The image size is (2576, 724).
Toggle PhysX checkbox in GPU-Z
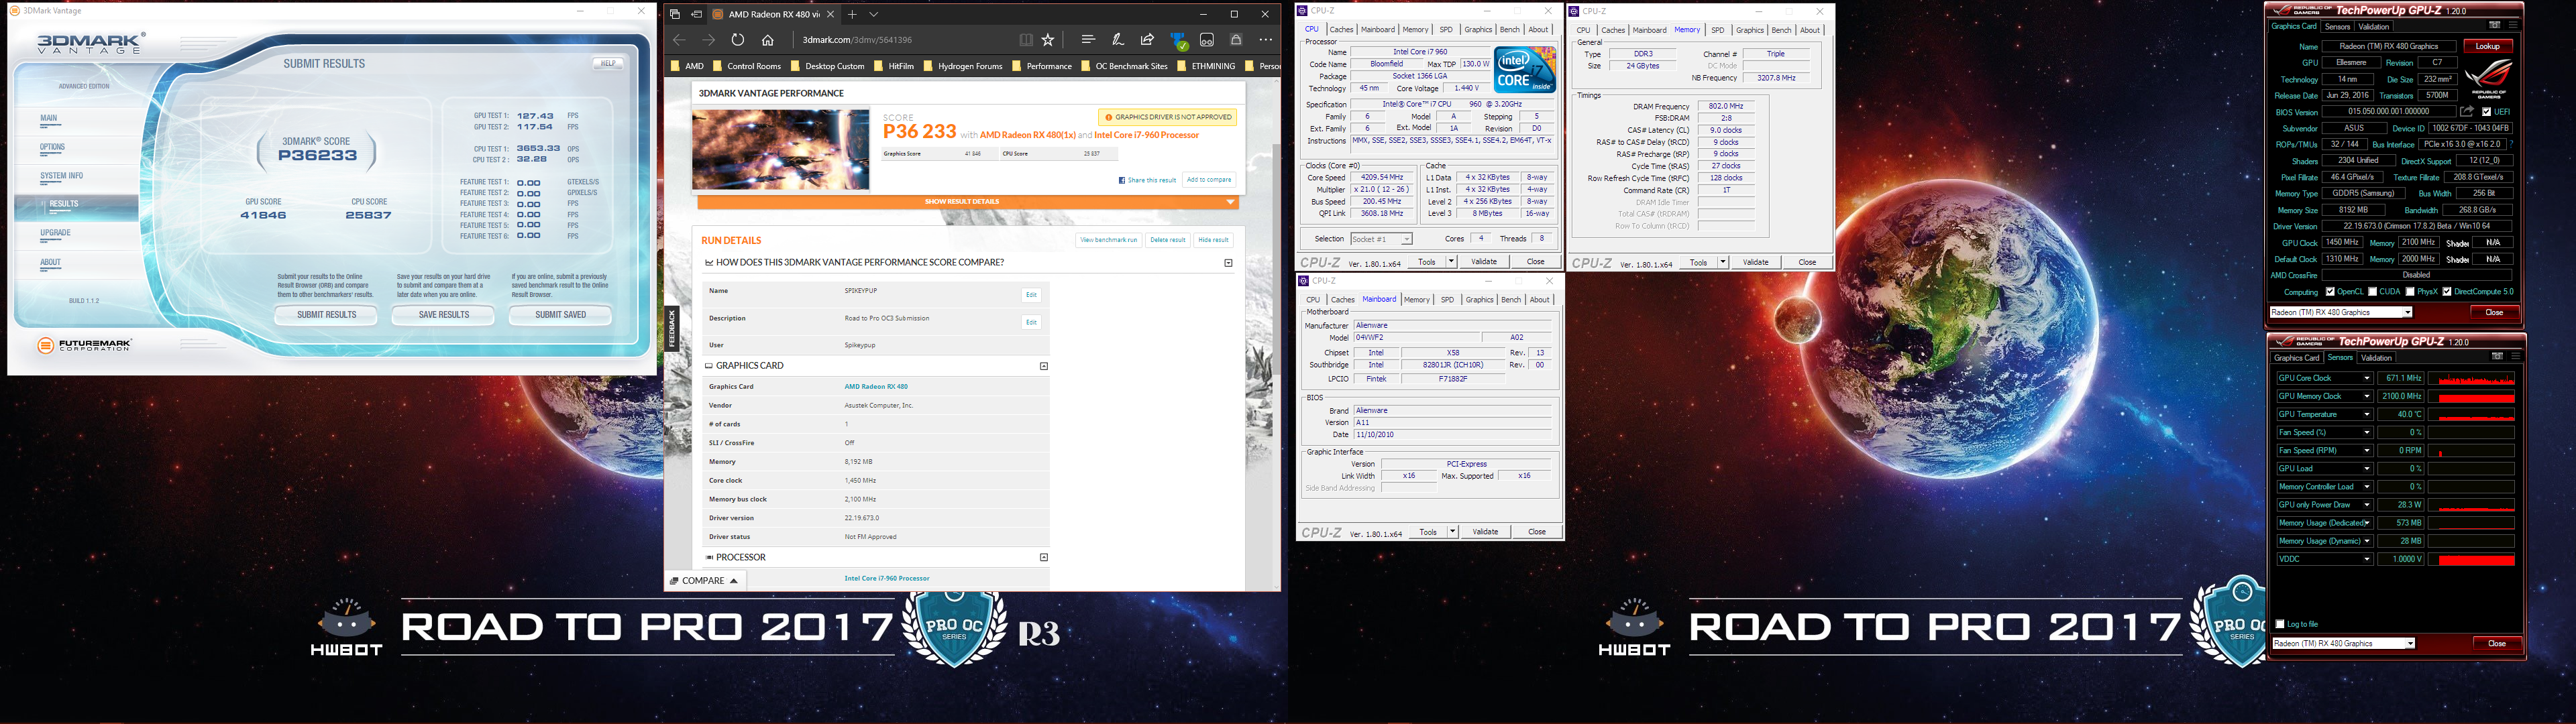(2410, 292)
